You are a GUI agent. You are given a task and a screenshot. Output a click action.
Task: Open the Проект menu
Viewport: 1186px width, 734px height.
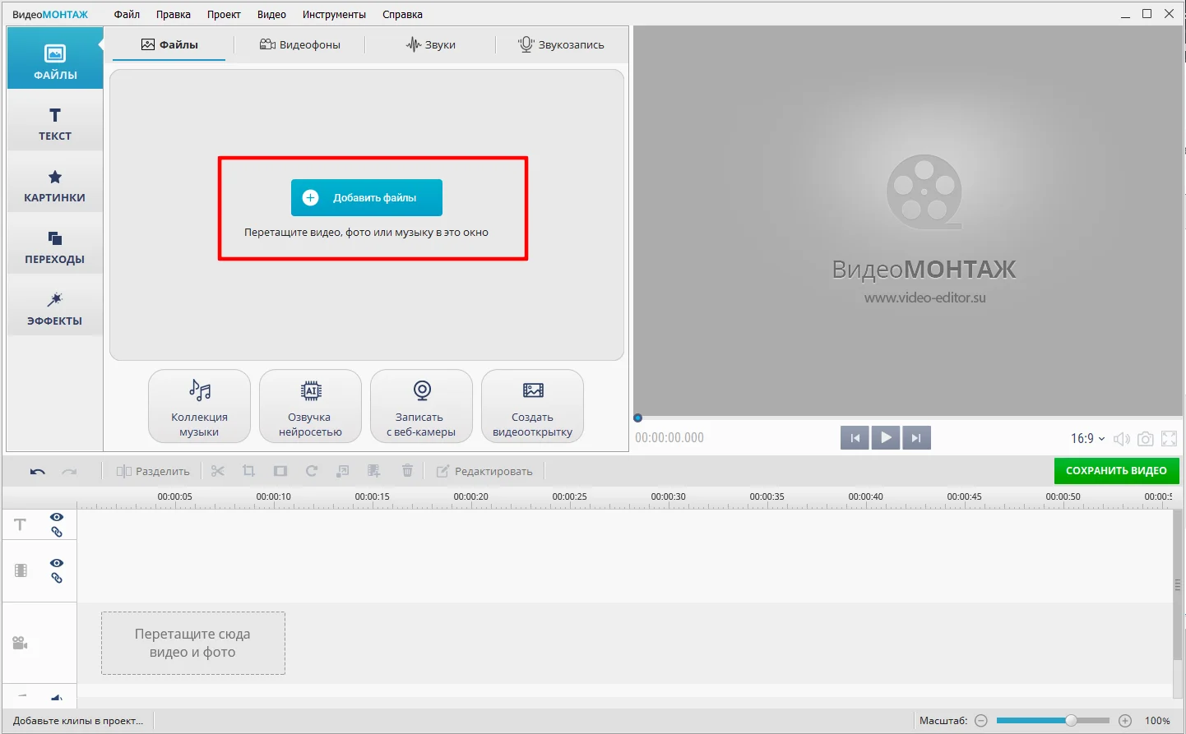pos(224,14)
